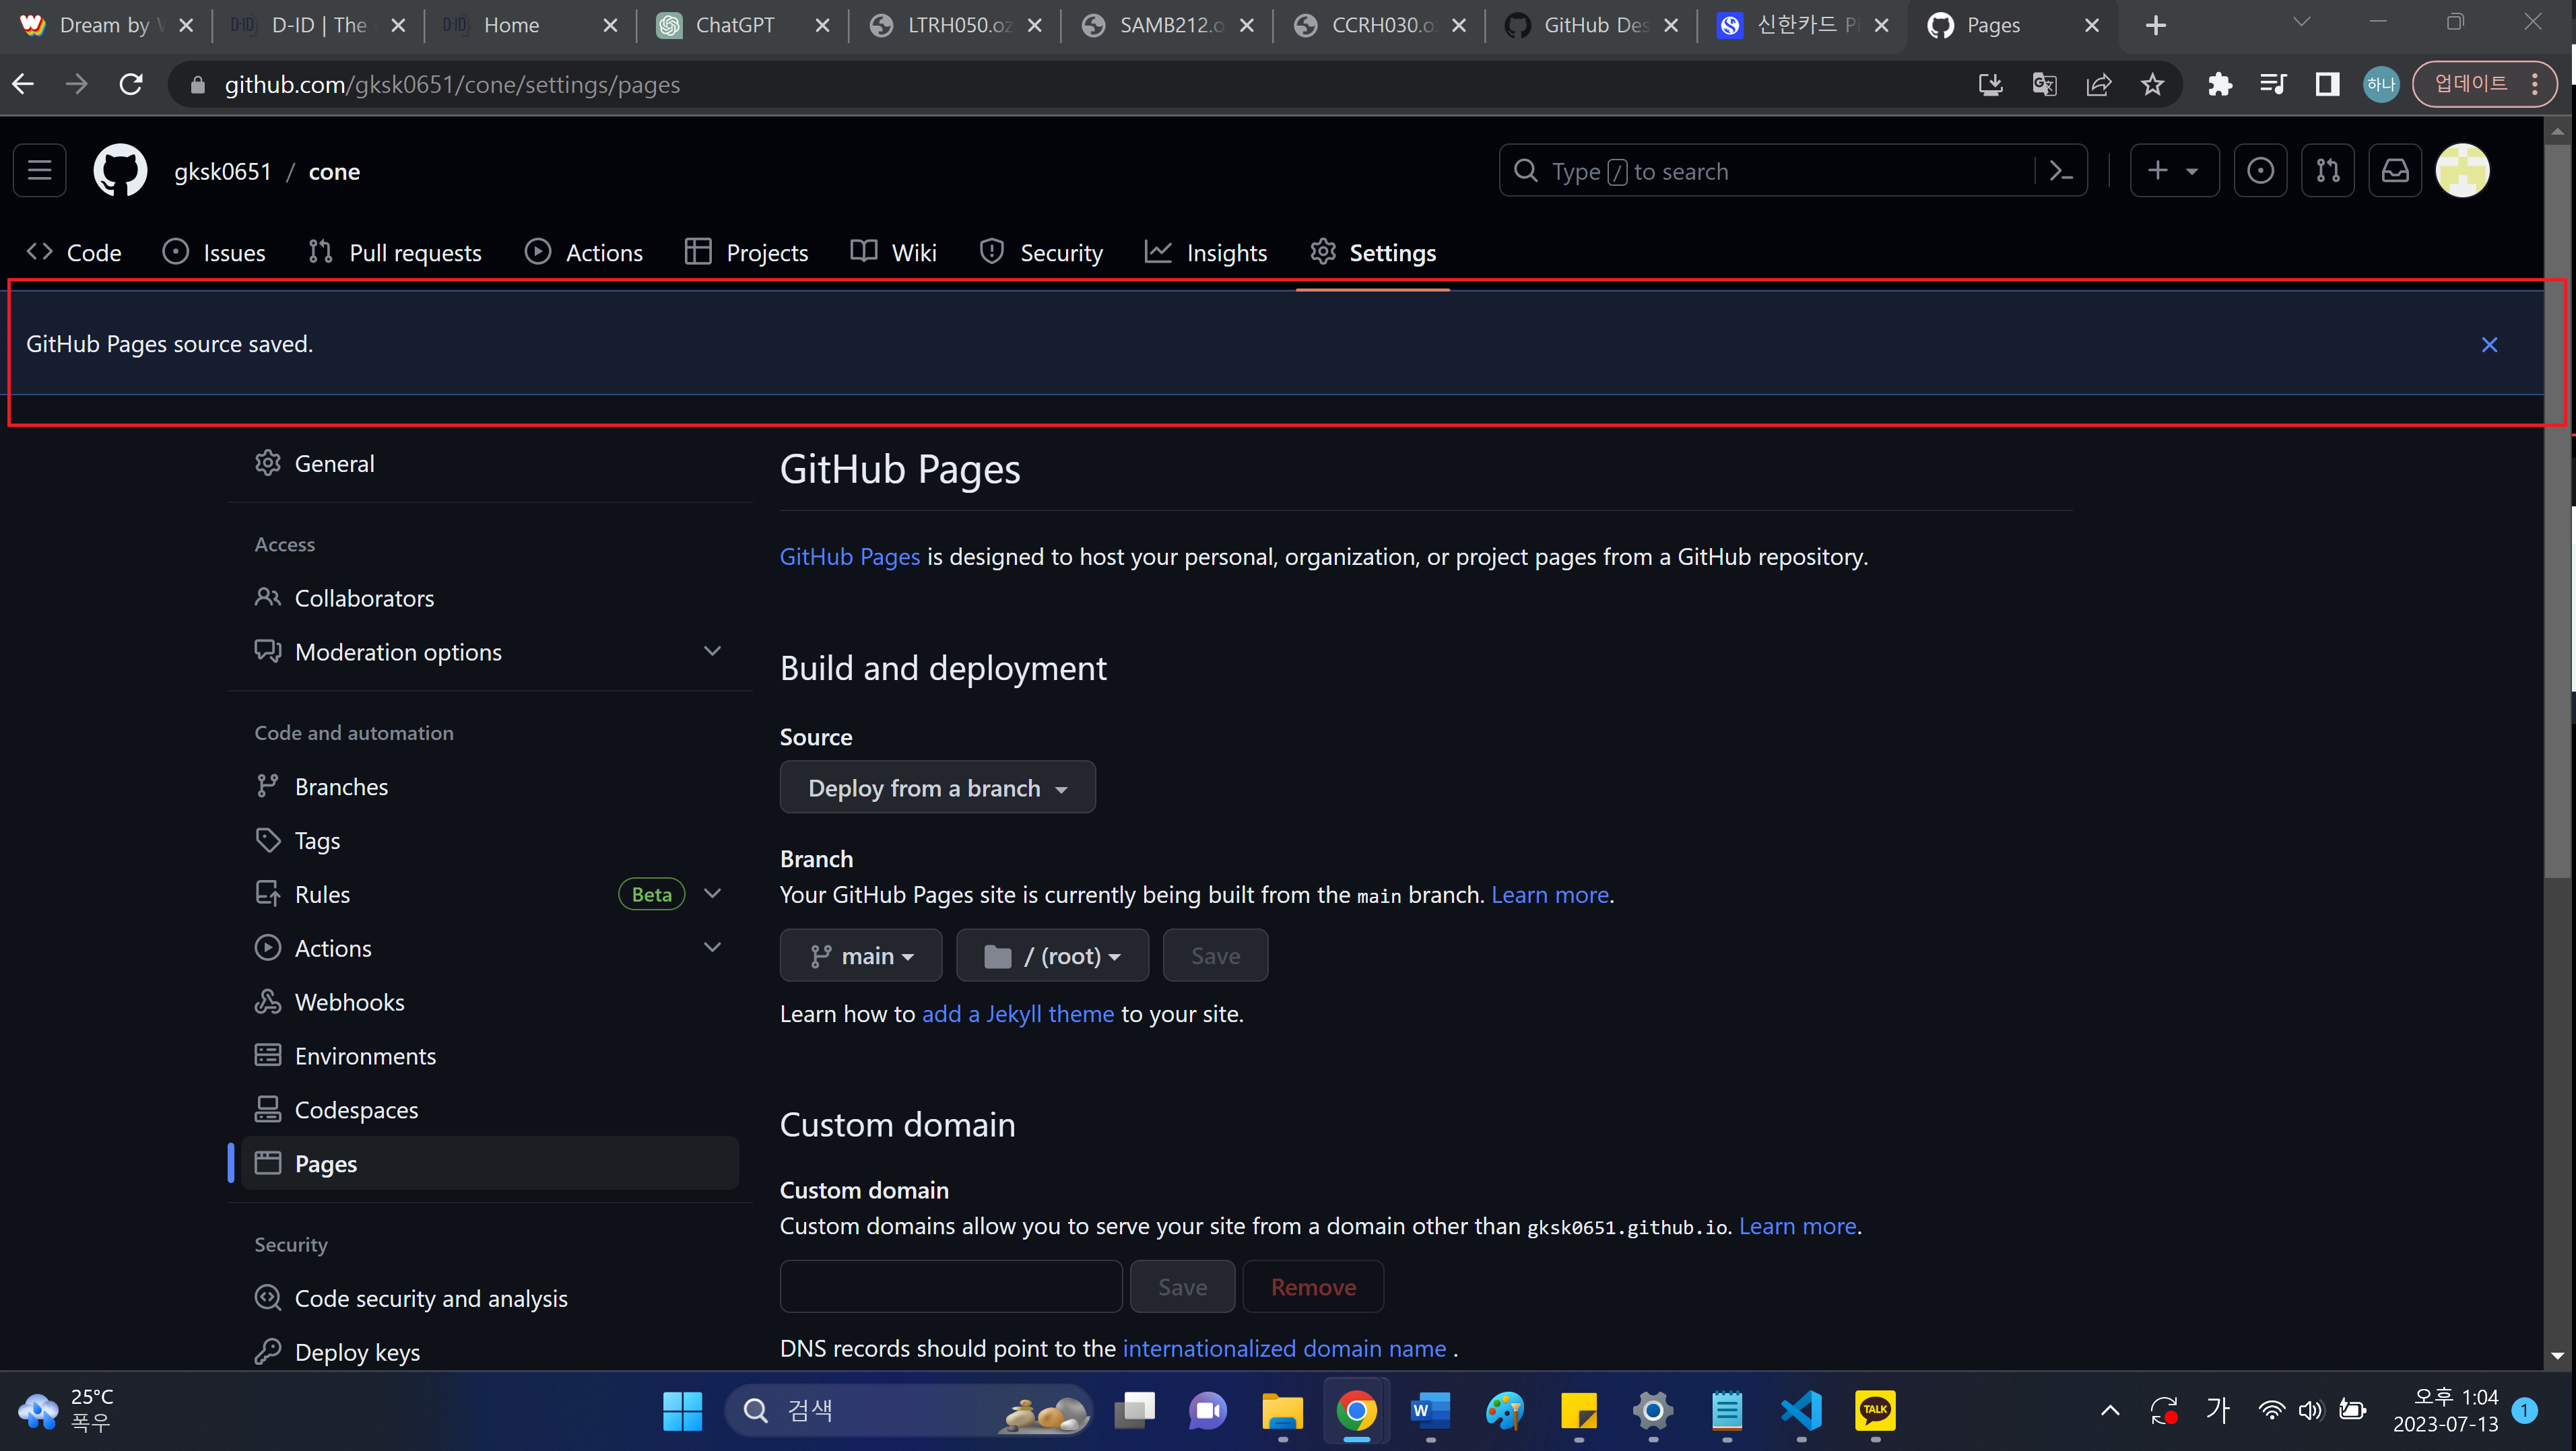Open the Projects repository tab
This screenshot has width=2576, height=1451.
pyautogui.click(x=747, y=253)
